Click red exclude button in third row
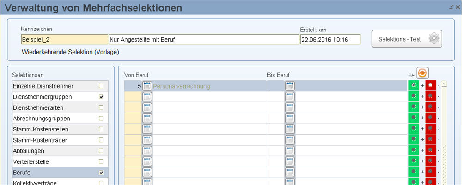This screenshot has height=185, width=462. (431, 107)
